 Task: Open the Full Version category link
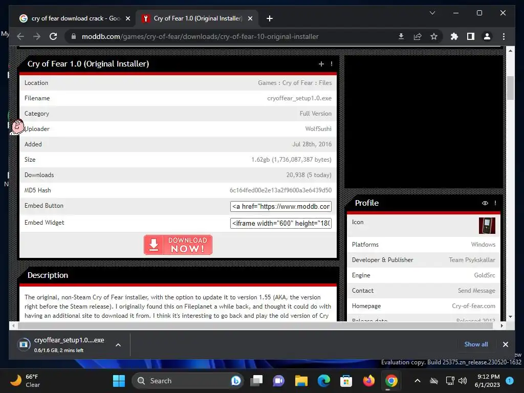click(315, 114)
